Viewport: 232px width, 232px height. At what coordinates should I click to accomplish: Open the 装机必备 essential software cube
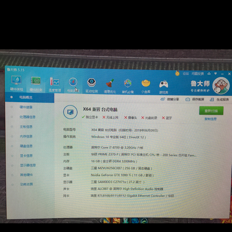pos(128,86)
